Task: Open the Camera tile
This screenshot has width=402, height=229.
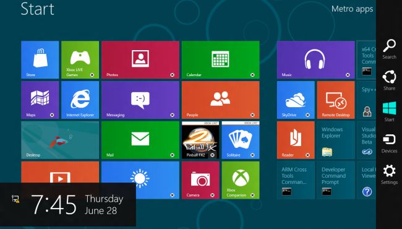Action: (x=200, y=180)
